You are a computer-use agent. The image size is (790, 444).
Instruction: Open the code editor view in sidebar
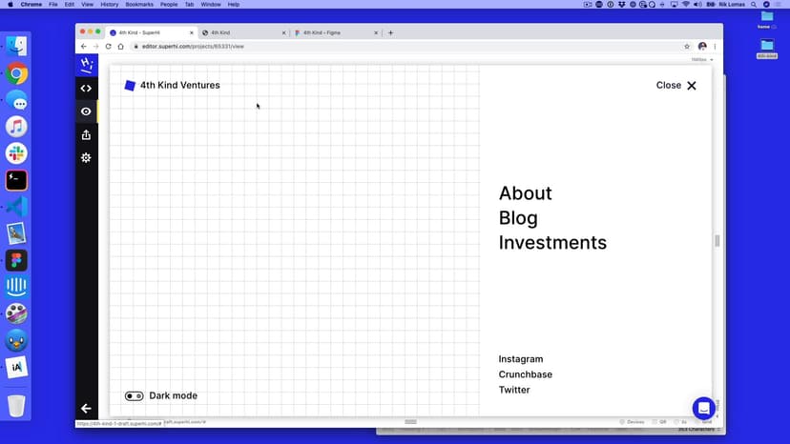86,89
